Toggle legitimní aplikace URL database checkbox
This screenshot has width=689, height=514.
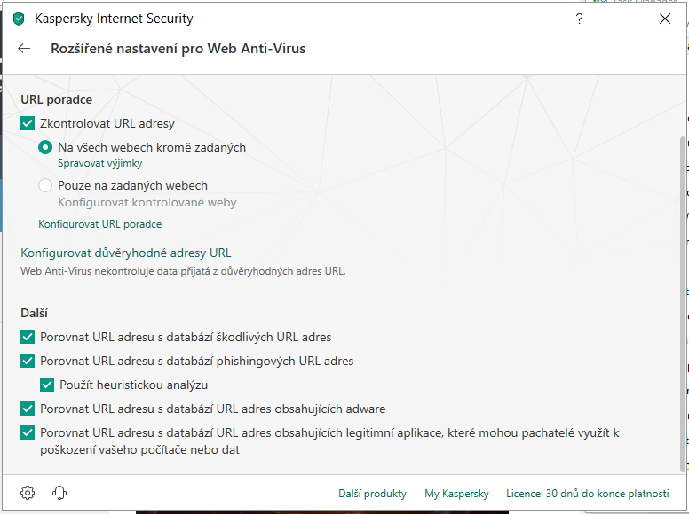click(28, 432)
